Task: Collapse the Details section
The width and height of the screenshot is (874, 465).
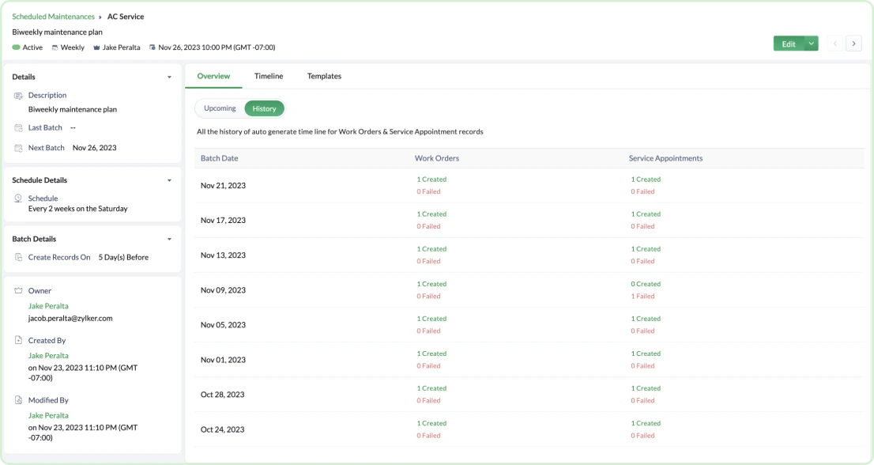Action: click(169, 77)
